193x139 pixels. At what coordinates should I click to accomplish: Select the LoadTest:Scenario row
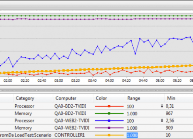96,135
